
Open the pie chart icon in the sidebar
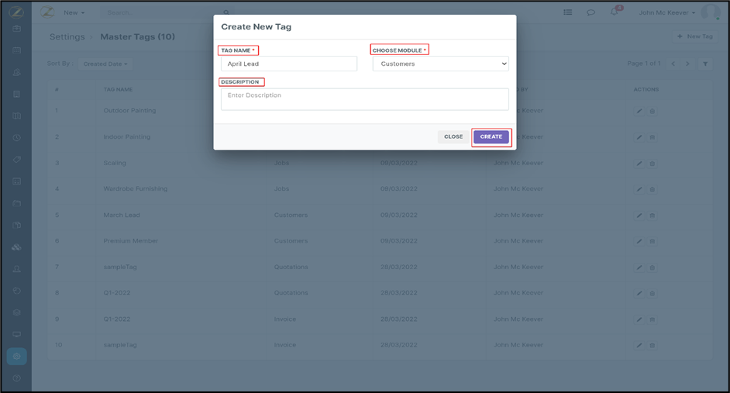coord(17,291)
